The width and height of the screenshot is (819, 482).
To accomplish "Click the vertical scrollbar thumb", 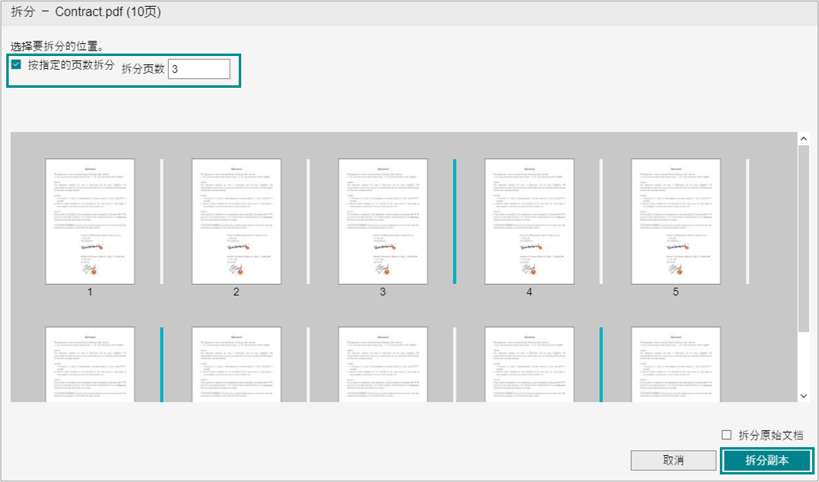I will coord(803,237).
